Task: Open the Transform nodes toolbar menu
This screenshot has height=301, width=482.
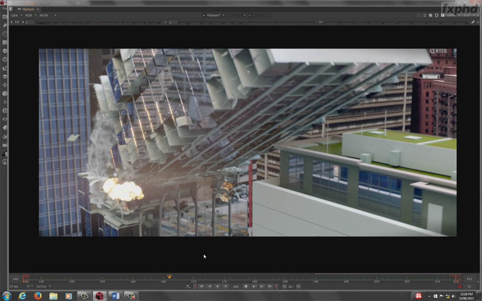Action: pyautogui.click(x=4, y=85)
